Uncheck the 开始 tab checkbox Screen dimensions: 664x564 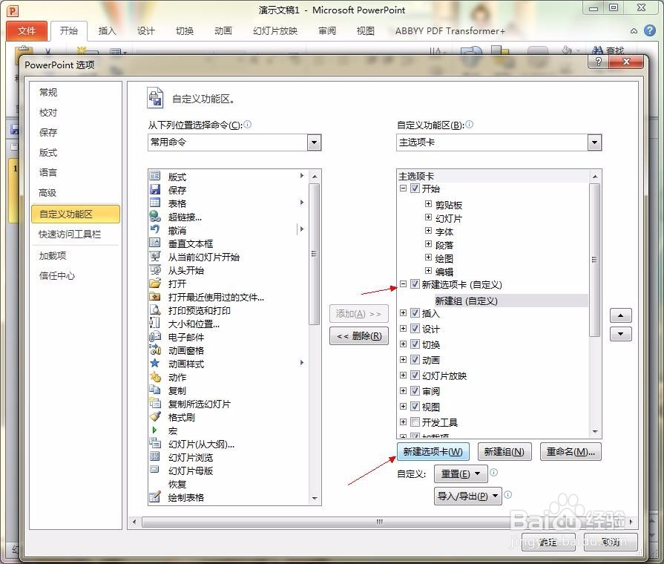pos(415,188)
